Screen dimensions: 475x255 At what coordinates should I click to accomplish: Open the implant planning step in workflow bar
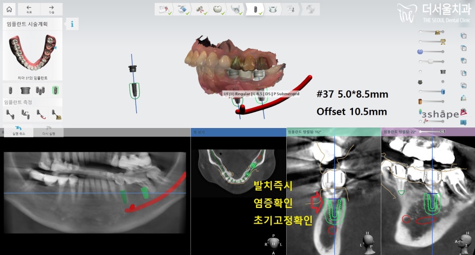255,9
